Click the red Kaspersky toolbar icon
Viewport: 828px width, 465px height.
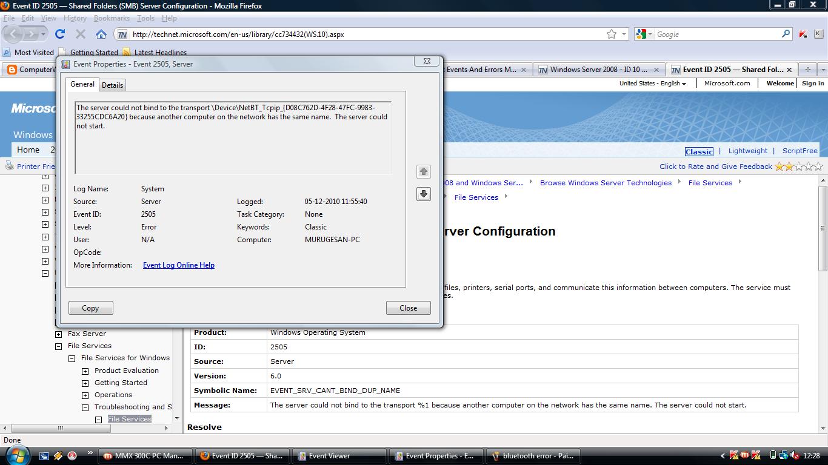point(803,34)
